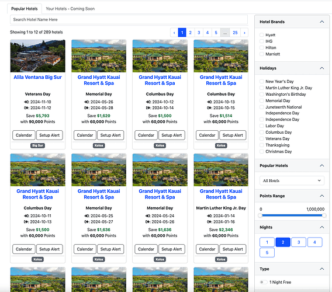Click Koloa badge on 2024-05-25 Memorial Day card
This screenshot has width=332, height=292.
click(99, 259)
